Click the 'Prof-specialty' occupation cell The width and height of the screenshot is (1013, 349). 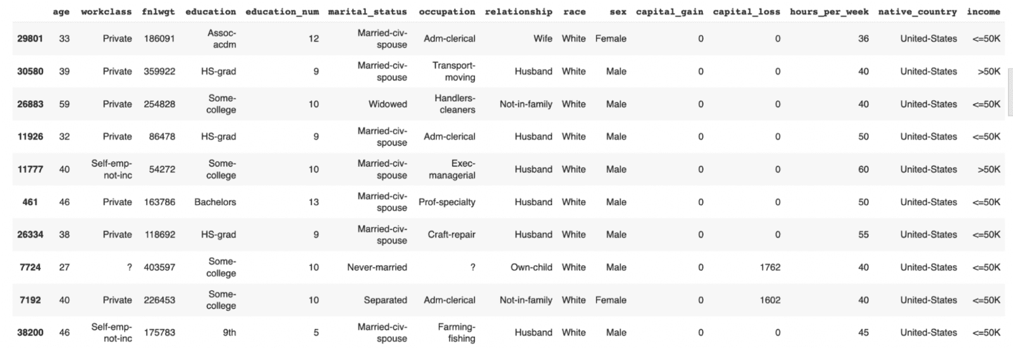446,202
